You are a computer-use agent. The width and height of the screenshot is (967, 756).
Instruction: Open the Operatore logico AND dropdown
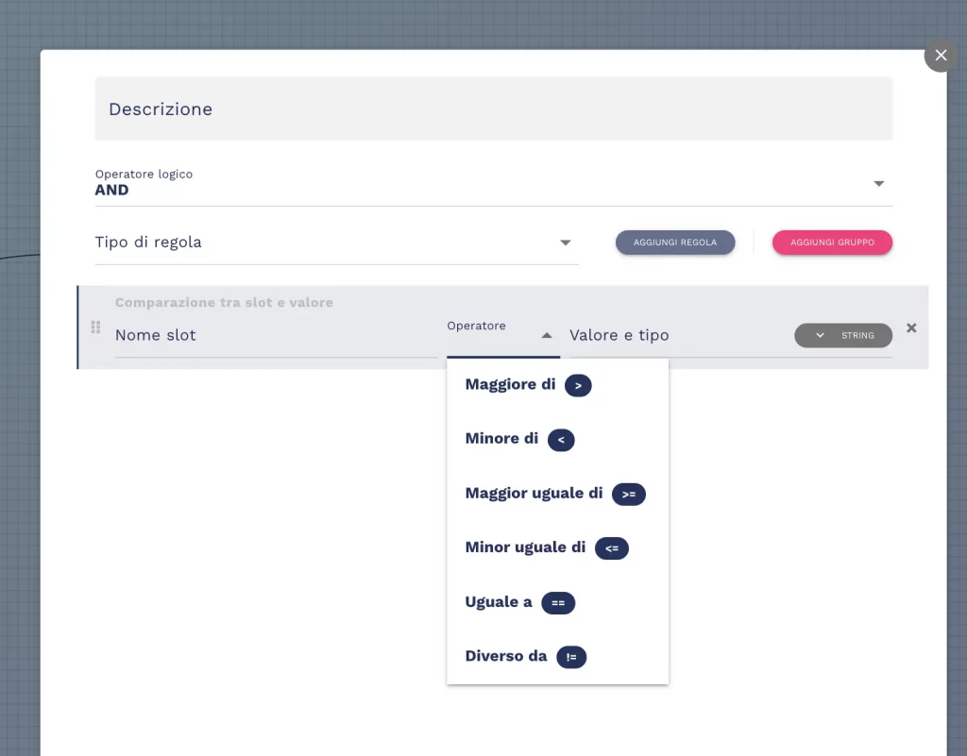(493, 184)
